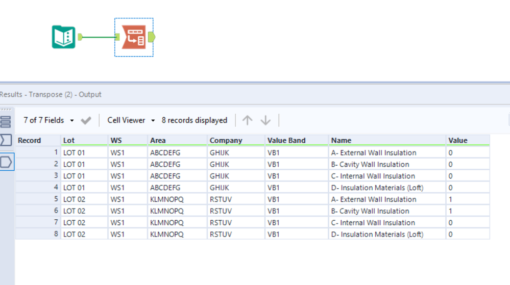Screen dimensions: 510x285
Task: Select the Name column header
Action: pos(387,140)
